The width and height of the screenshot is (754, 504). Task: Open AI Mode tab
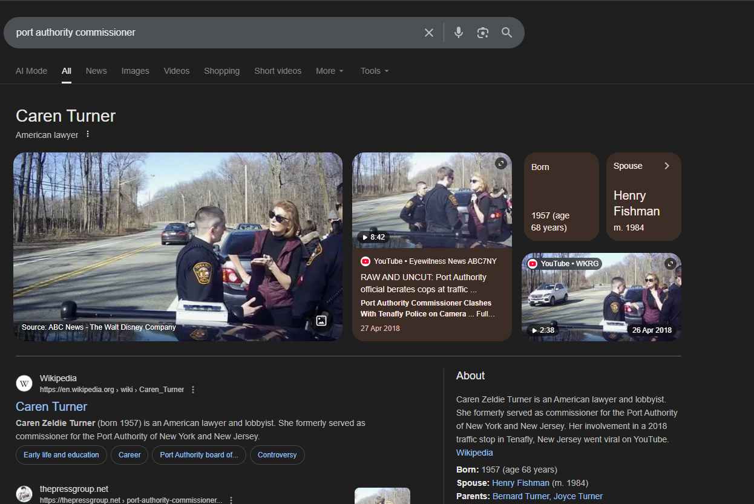coord(31,71)
